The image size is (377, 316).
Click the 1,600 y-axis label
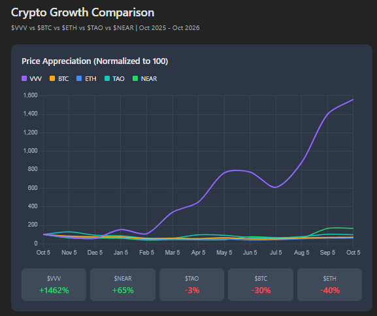(30, 95)
